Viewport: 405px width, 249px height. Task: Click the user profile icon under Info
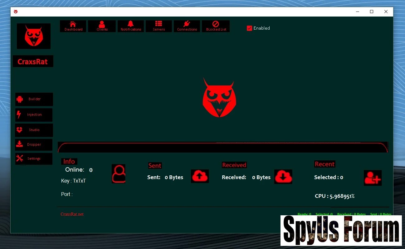(119, 174)
